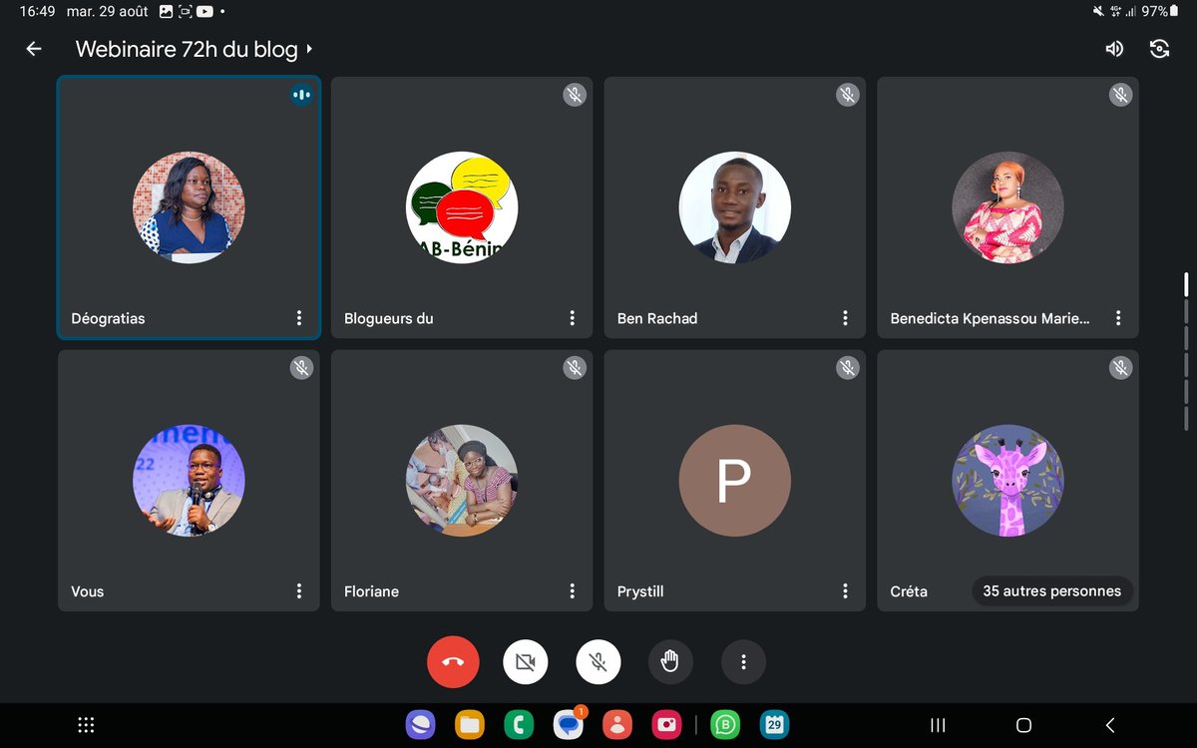Image resolution: width=1197 pixels, height=748 pixels.
Task: Open the options menu for Floriane
Action: pyautogui.click(x=573, y=591)
